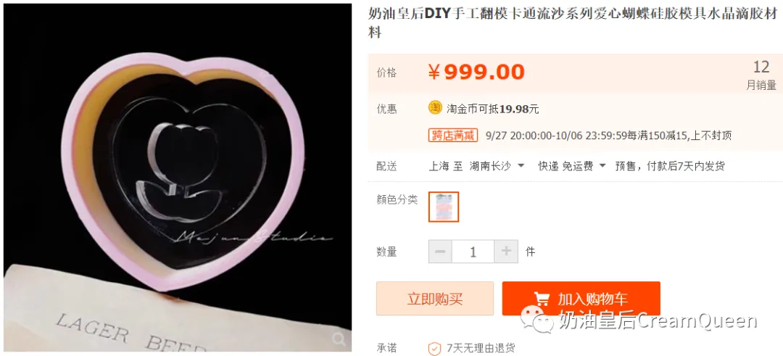Click the shopping cart icon in the button
The height and width of the screenshot is (356, 783).
click(542, 299)
